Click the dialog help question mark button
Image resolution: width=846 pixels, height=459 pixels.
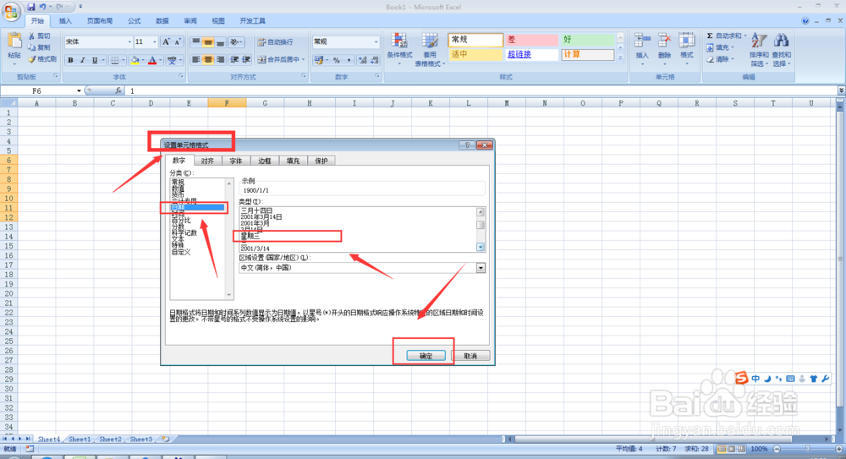coord(467,145)
